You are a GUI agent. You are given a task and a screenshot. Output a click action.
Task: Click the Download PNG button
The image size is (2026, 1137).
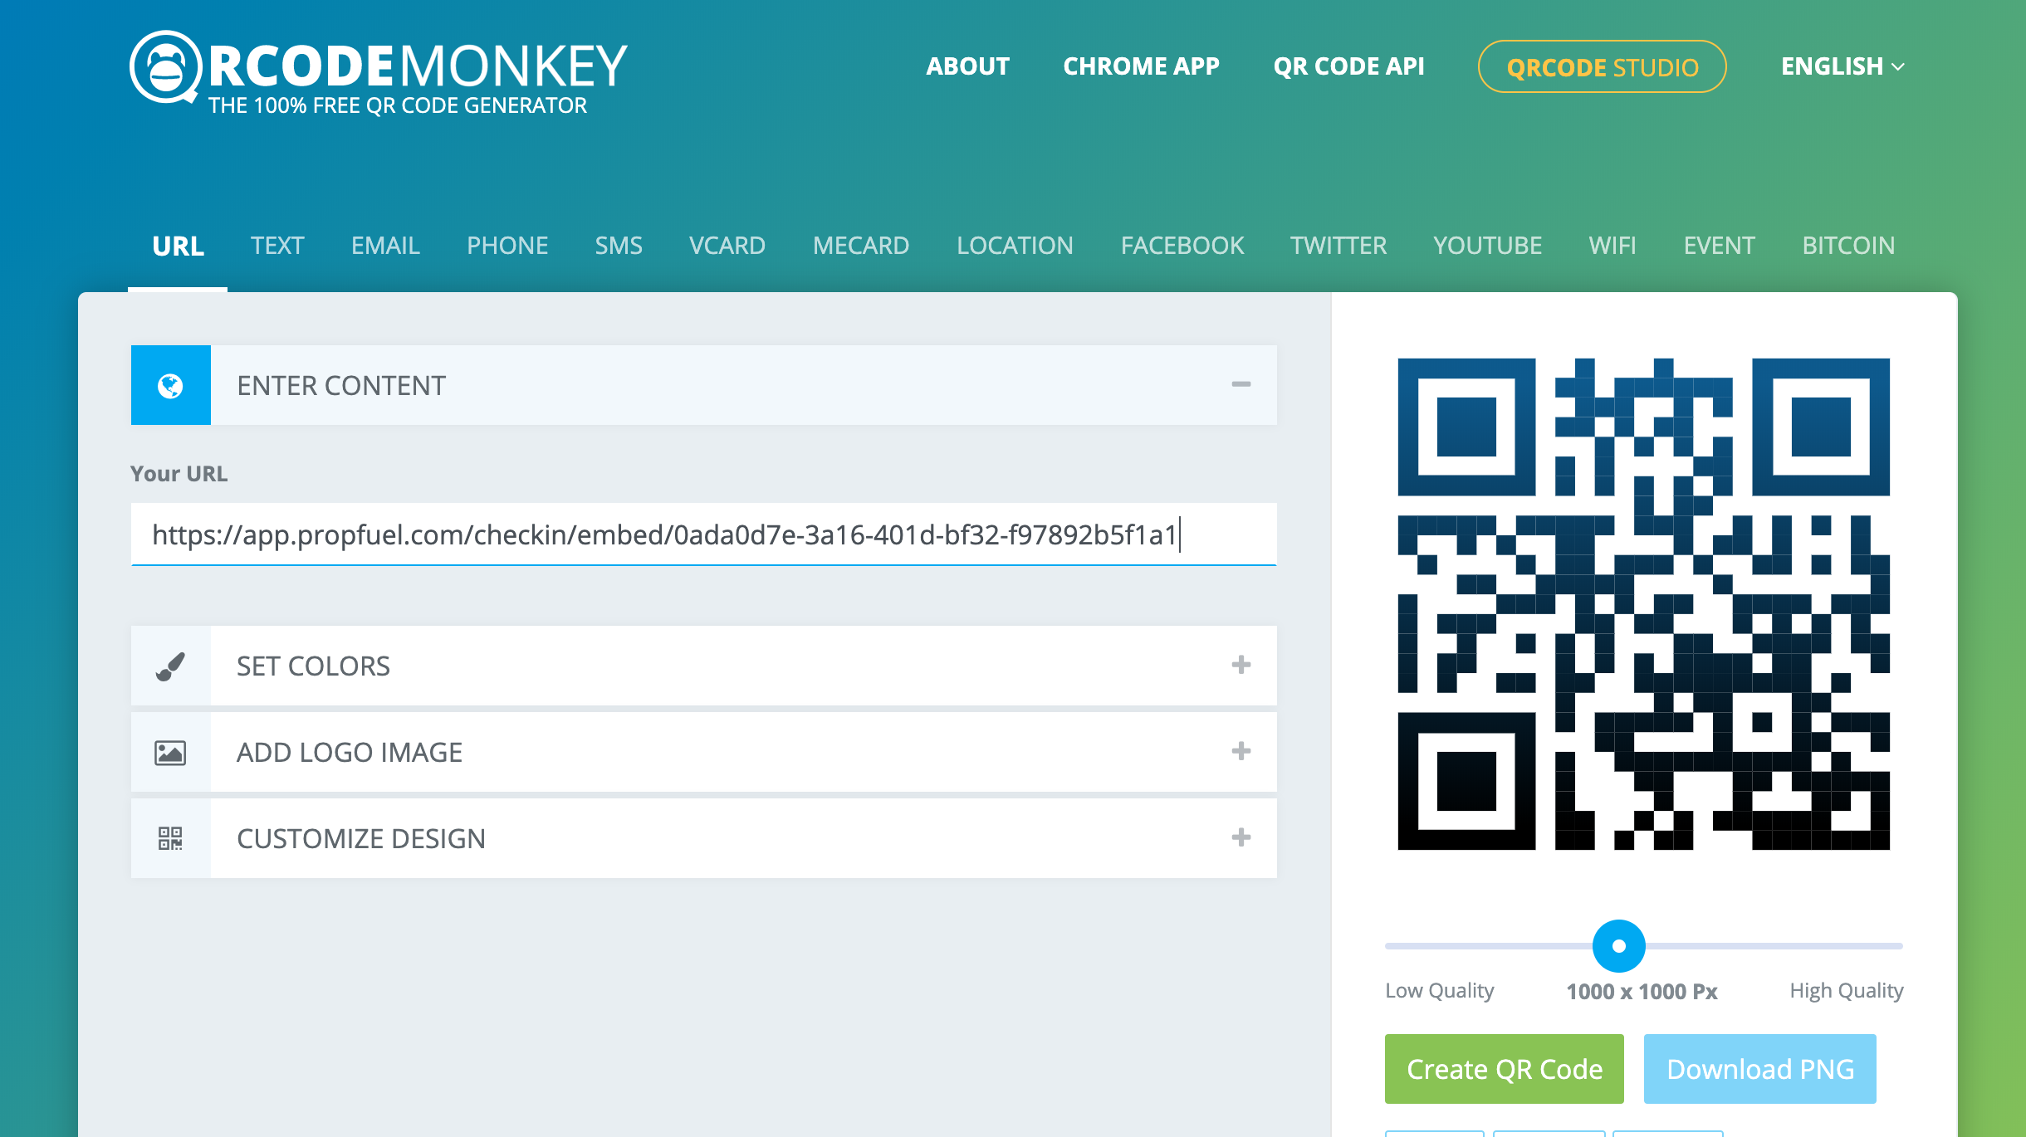coord(1760,1069)
